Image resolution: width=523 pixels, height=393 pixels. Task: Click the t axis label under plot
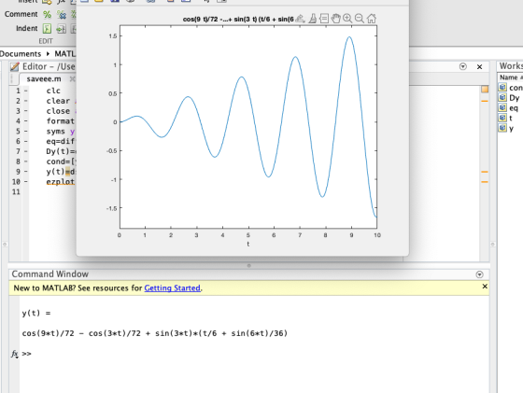(x=248, y=244)
